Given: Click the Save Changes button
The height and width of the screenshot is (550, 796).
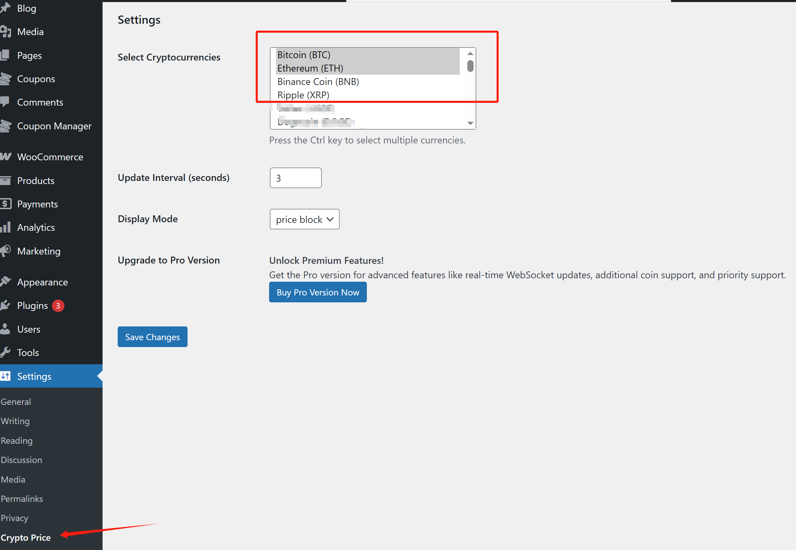Looking at the screenshot, I should coord(152,337).
